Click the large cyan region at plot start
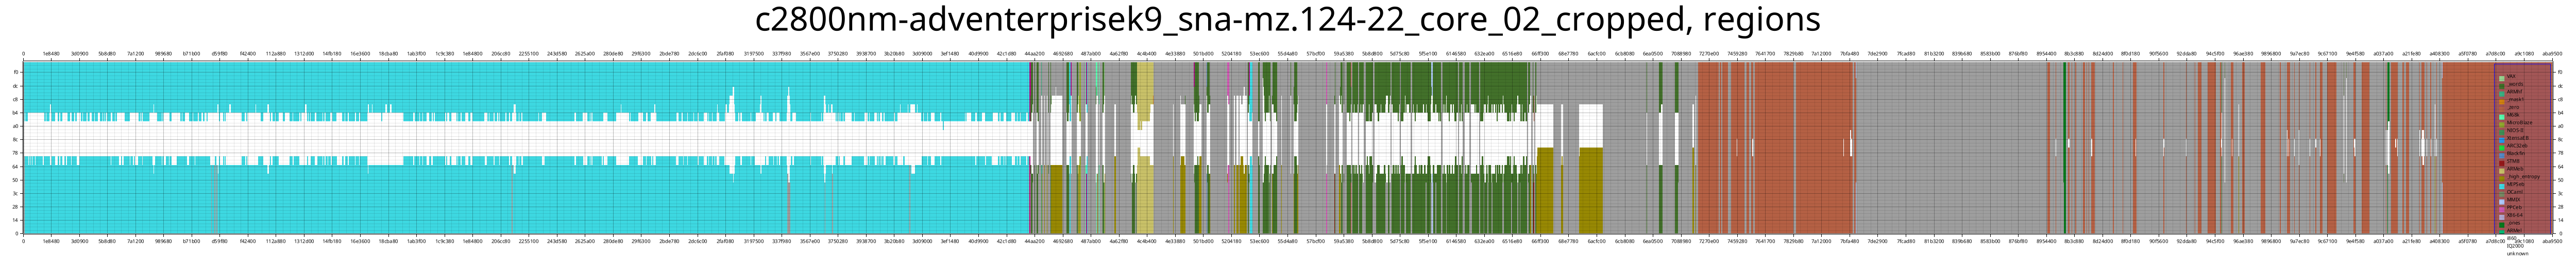 (x=500, y=199)
